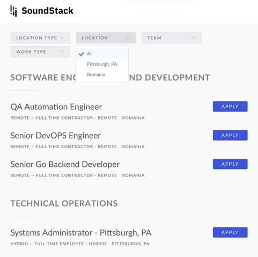Click the SoundStack brand name text

47,11
